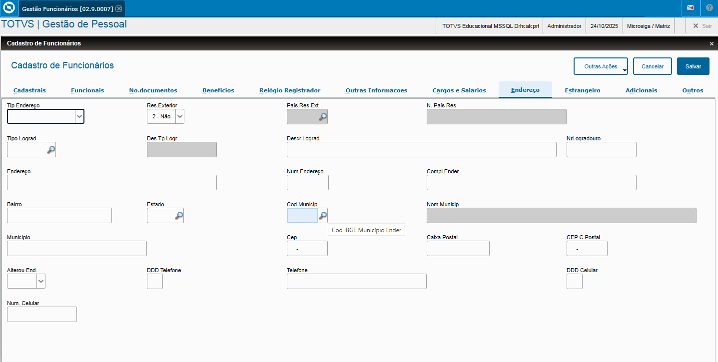Open Outras Ações menu button

click(x=601, y=66)
